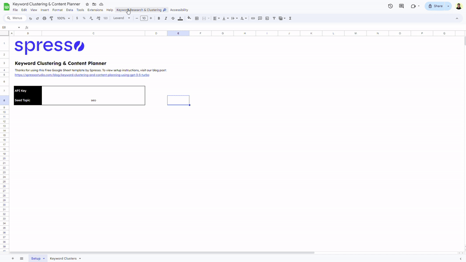
Task: Open more number formats 123 menu
Action: [x=105, y=19]
